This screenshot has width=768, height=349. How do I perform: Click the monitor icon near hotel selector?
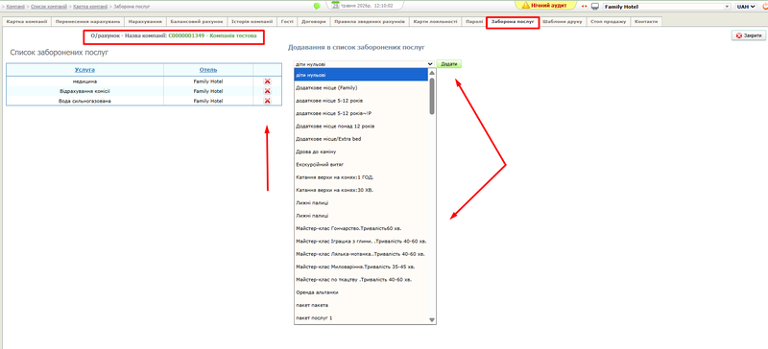[x=595, y=7]
